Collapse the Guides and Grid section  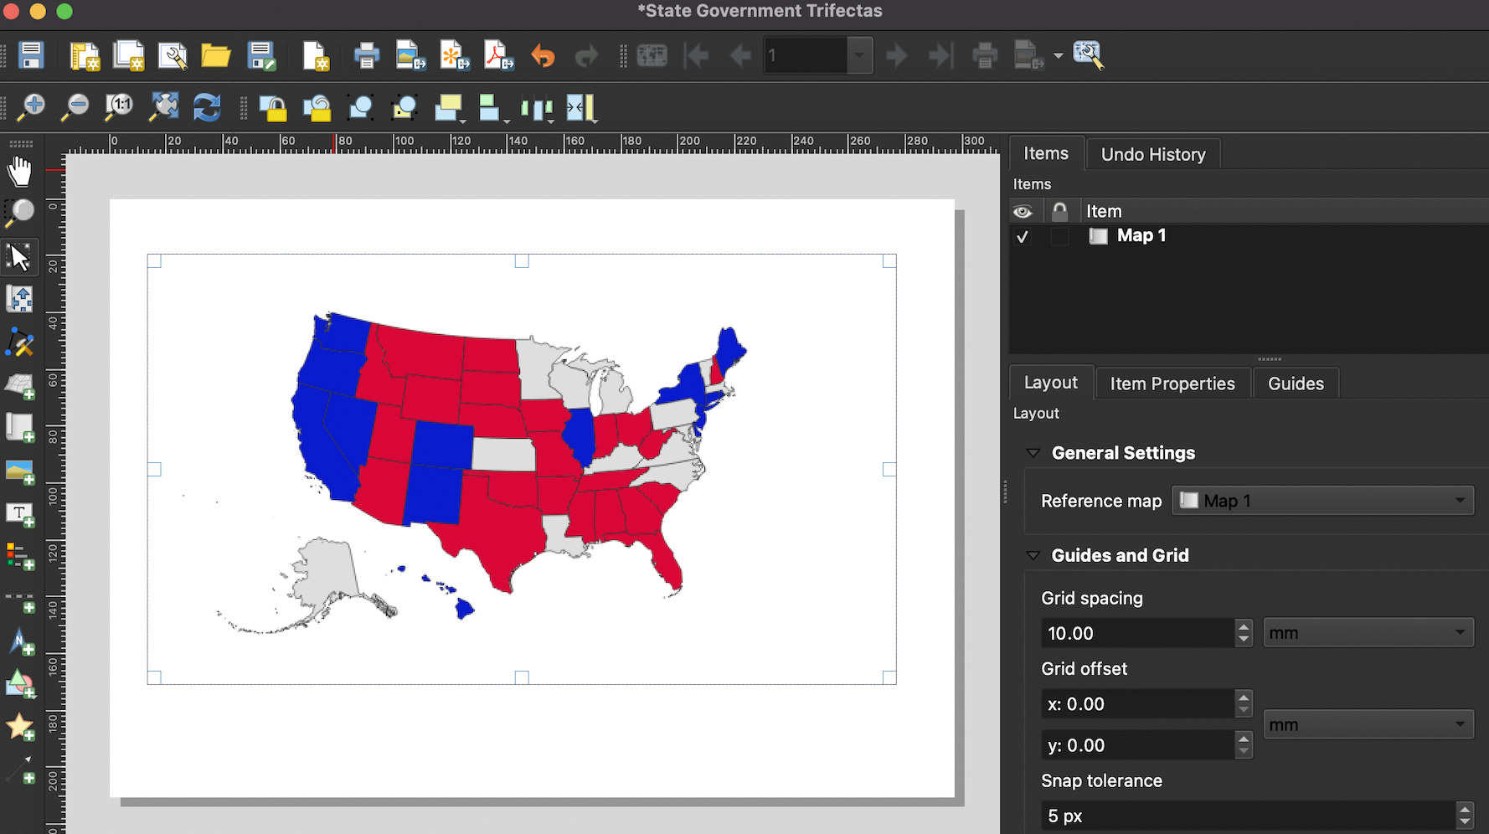pos(1033,554)
